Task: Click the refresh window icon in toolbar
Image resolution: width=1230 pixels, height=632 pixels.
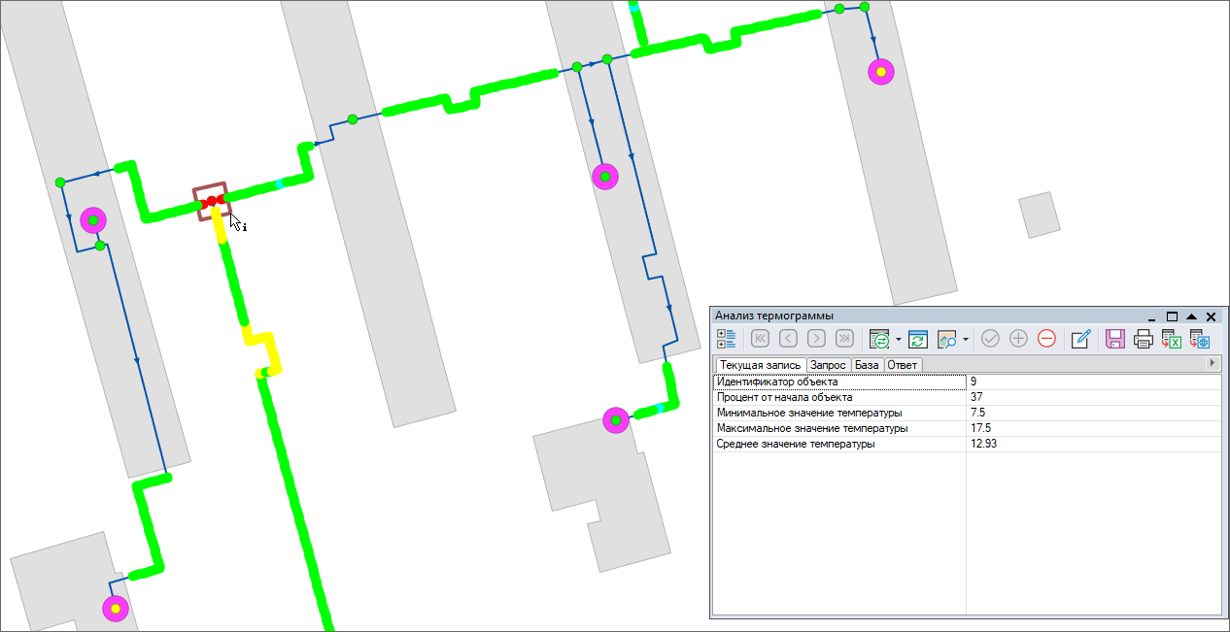Action: [918, 339]
